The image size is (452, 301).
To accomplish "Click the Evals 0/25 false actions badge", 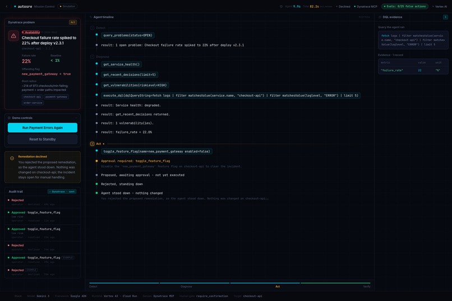I will (x=405, y=6).
